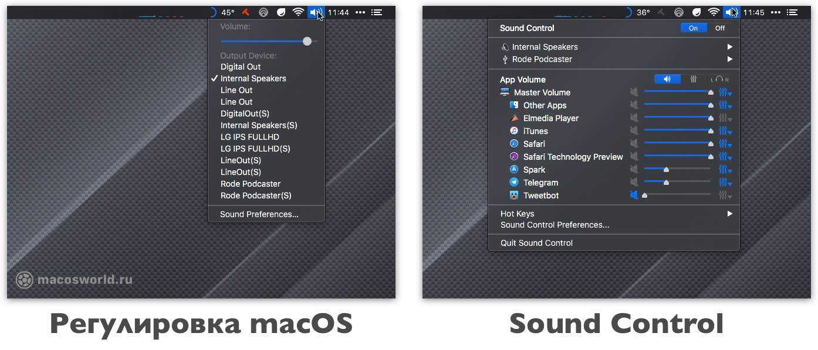Click the Master Volume computer icon

(x=505, y=92)
